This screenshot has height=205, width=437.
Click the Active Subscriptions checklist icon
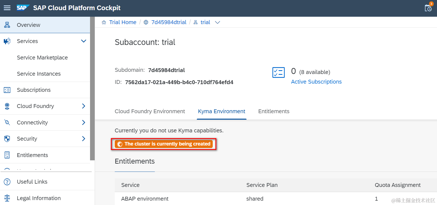tap(278, 73)
